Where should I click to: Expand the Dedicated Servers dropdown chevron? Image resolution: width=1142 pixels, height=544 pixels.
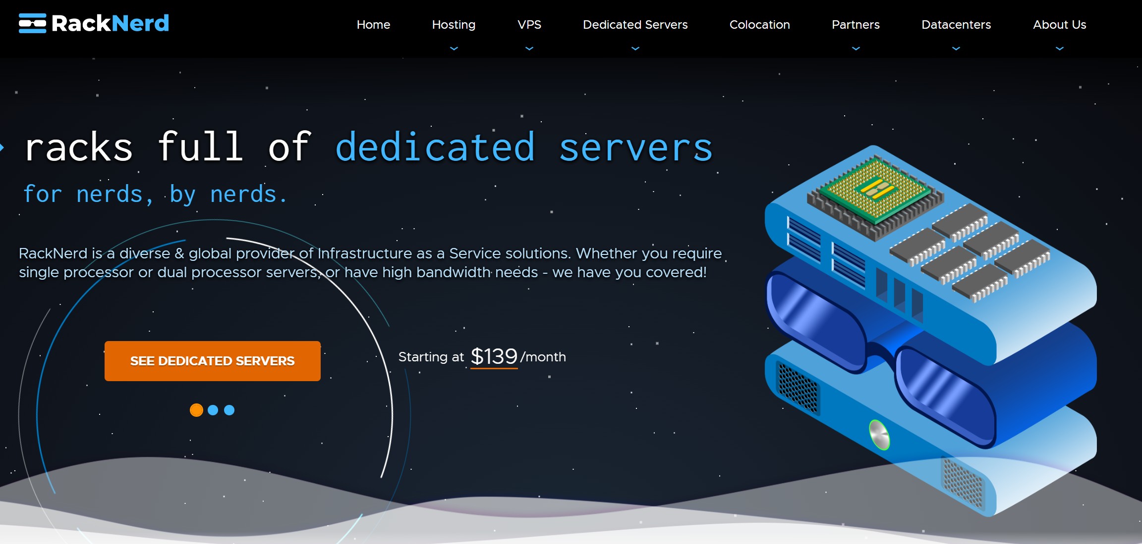click(x=635, y=49)
